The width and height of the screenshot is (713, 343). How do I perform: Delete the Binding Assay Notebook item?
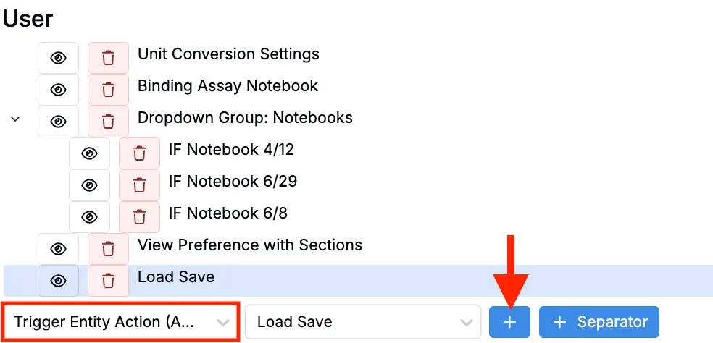(108, 89)
